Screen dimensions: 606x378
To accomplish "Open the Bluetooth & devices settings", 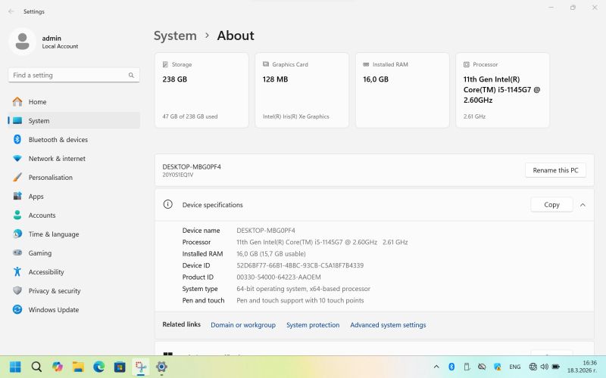I will tap(58, 140).
